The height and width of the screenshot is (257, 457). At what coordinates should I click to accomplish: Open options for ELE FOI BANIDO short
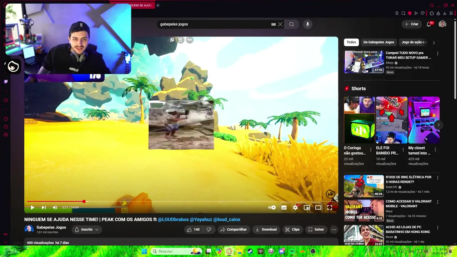403,150
